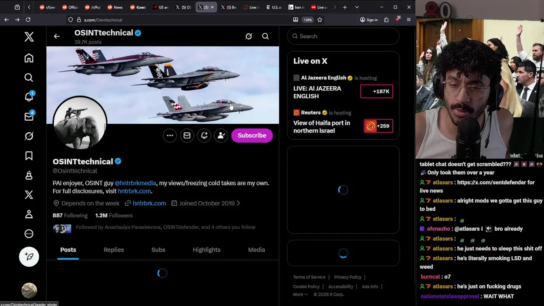Bookmark this page star icon
Screen dimensions: 544x306
320,20
